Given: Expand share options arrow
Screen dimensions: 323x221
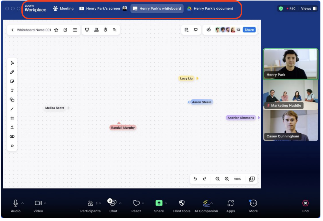Looking at the screenshot, I should click(166, 203).
